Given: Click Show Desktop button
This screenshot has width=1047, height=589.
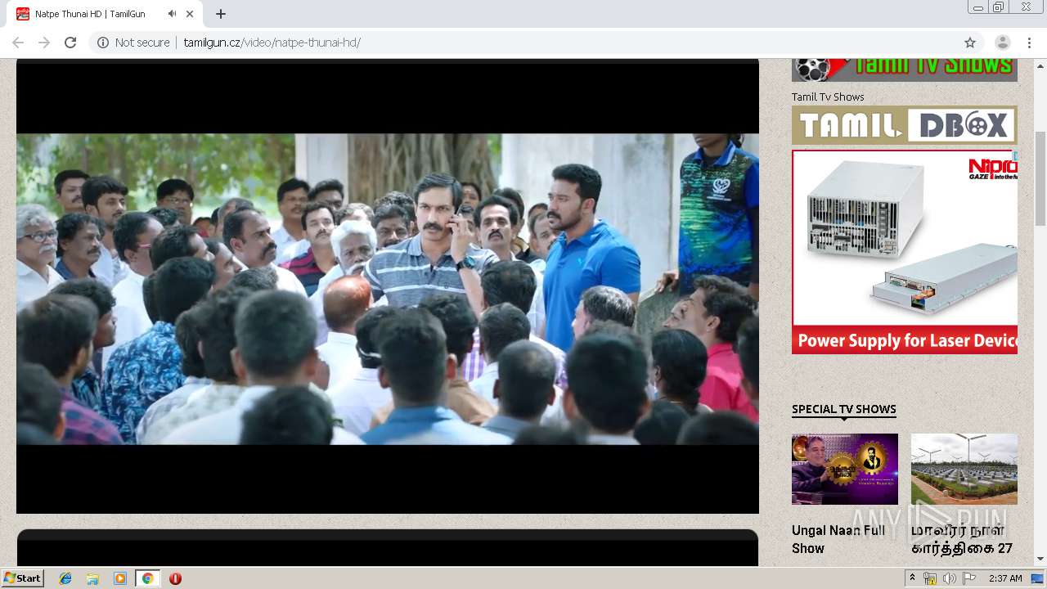Looking at the screenshot, I should pos(1039,578).
